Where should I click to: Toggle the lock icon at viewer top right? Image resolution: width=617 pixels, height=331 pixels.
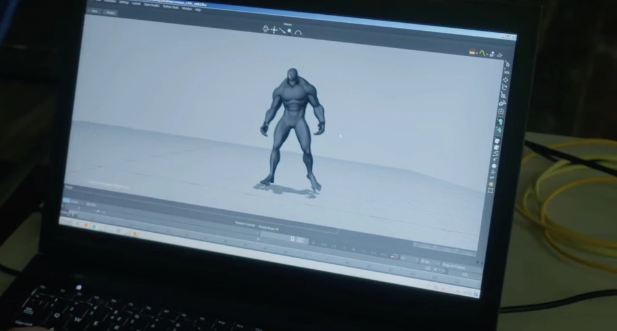[x=498, y=54]
